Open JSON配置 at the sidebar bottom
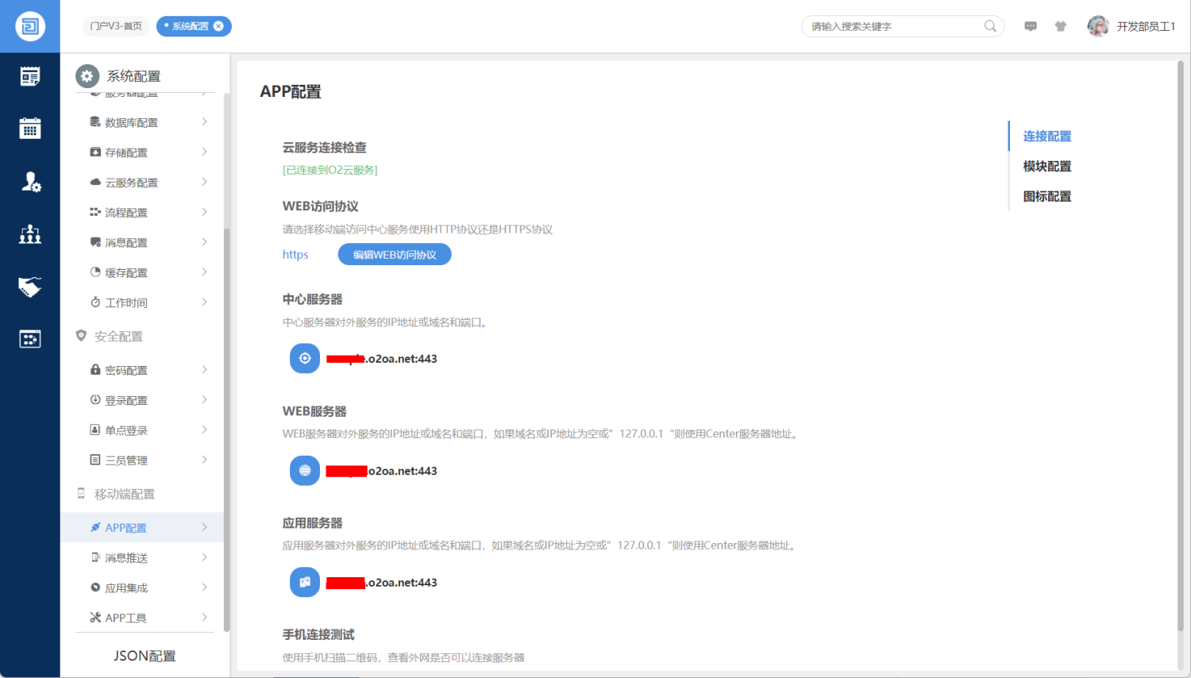Viewport: 1191px width, 678px height. point(145,656)
